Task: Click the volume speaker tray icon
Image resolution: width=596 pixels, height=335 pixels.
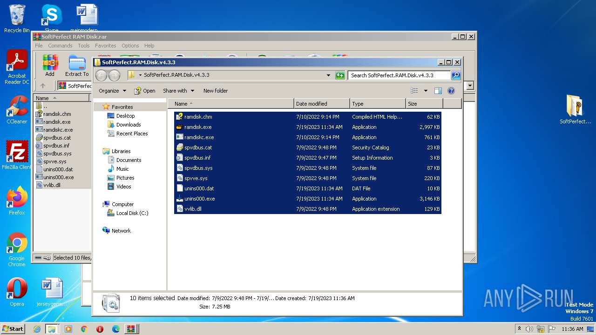Action: tap(529, 329)
